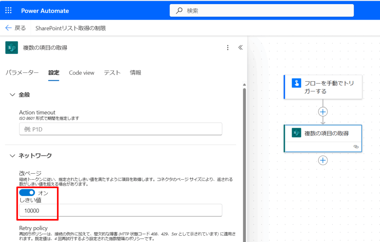Open the three-dot more options menu
The height and width of the screenshot is (242, 380).
227,48
